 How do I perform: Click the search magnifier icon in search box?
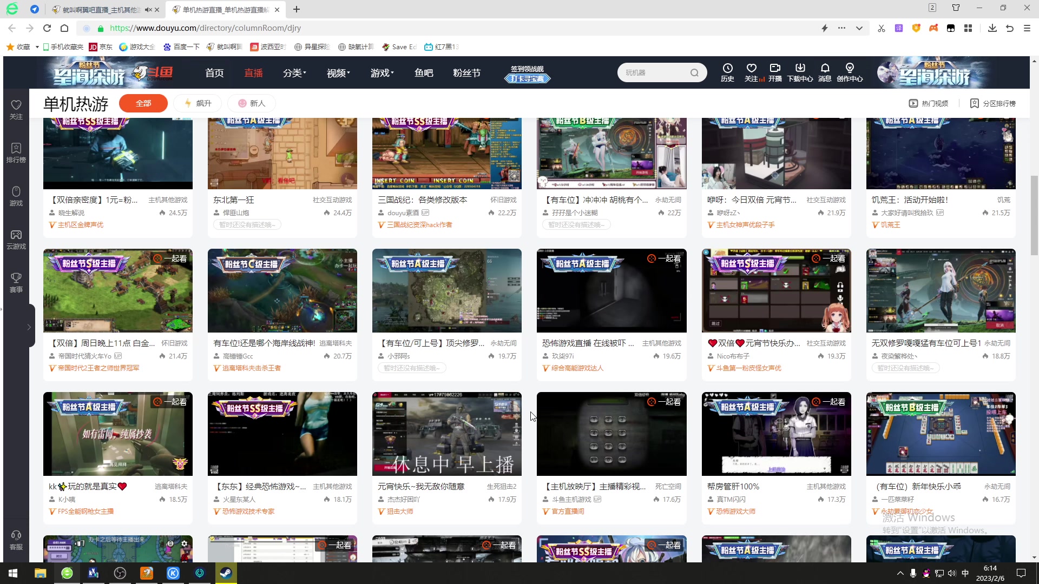(x=694, y=72)
